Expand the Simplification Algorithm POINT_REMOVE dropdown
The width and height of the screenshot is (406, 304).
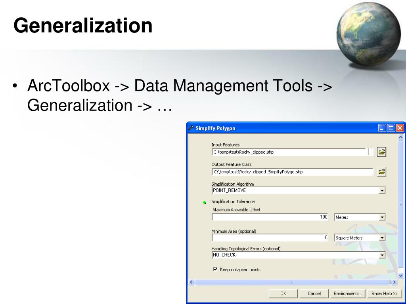[x=382, y=190]
